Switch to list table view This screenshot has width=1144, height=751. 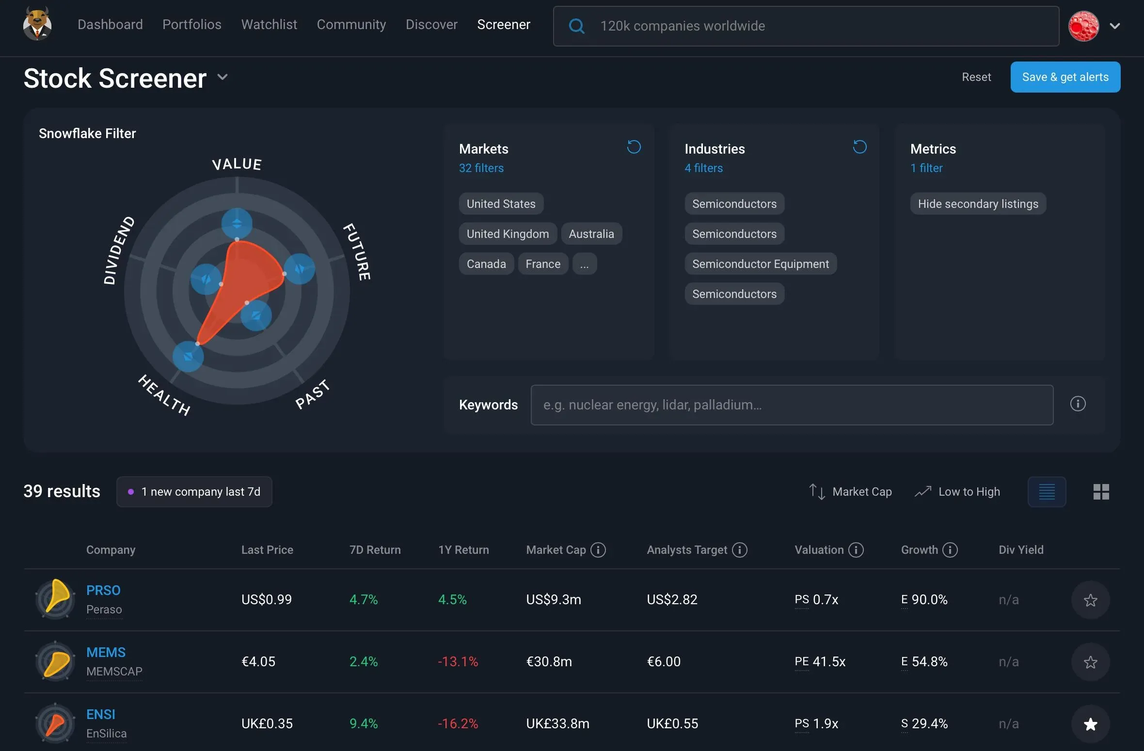pos(1047,492)
